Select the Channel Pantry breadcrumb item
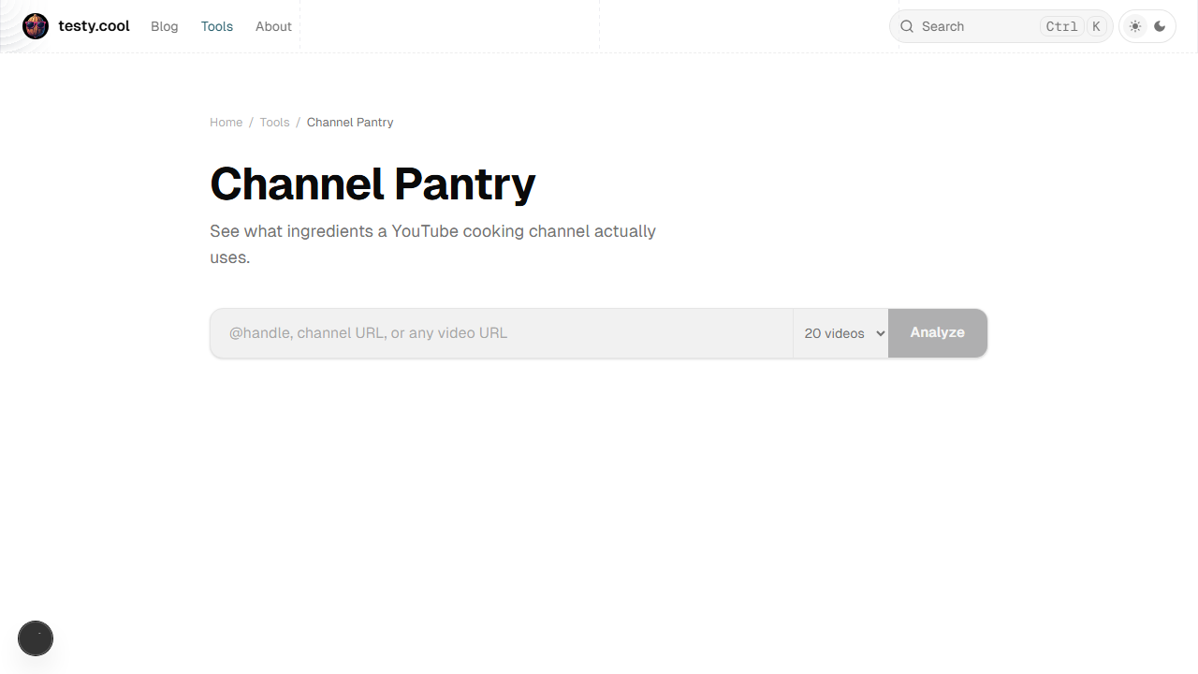This screenshot has height=674, width=1198. coord(350,123)
